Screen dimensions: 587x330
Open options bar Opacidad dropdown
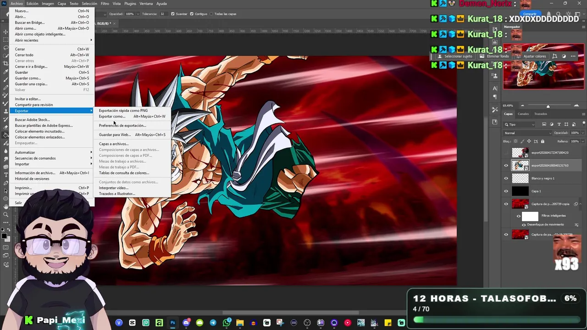(137, 14)
